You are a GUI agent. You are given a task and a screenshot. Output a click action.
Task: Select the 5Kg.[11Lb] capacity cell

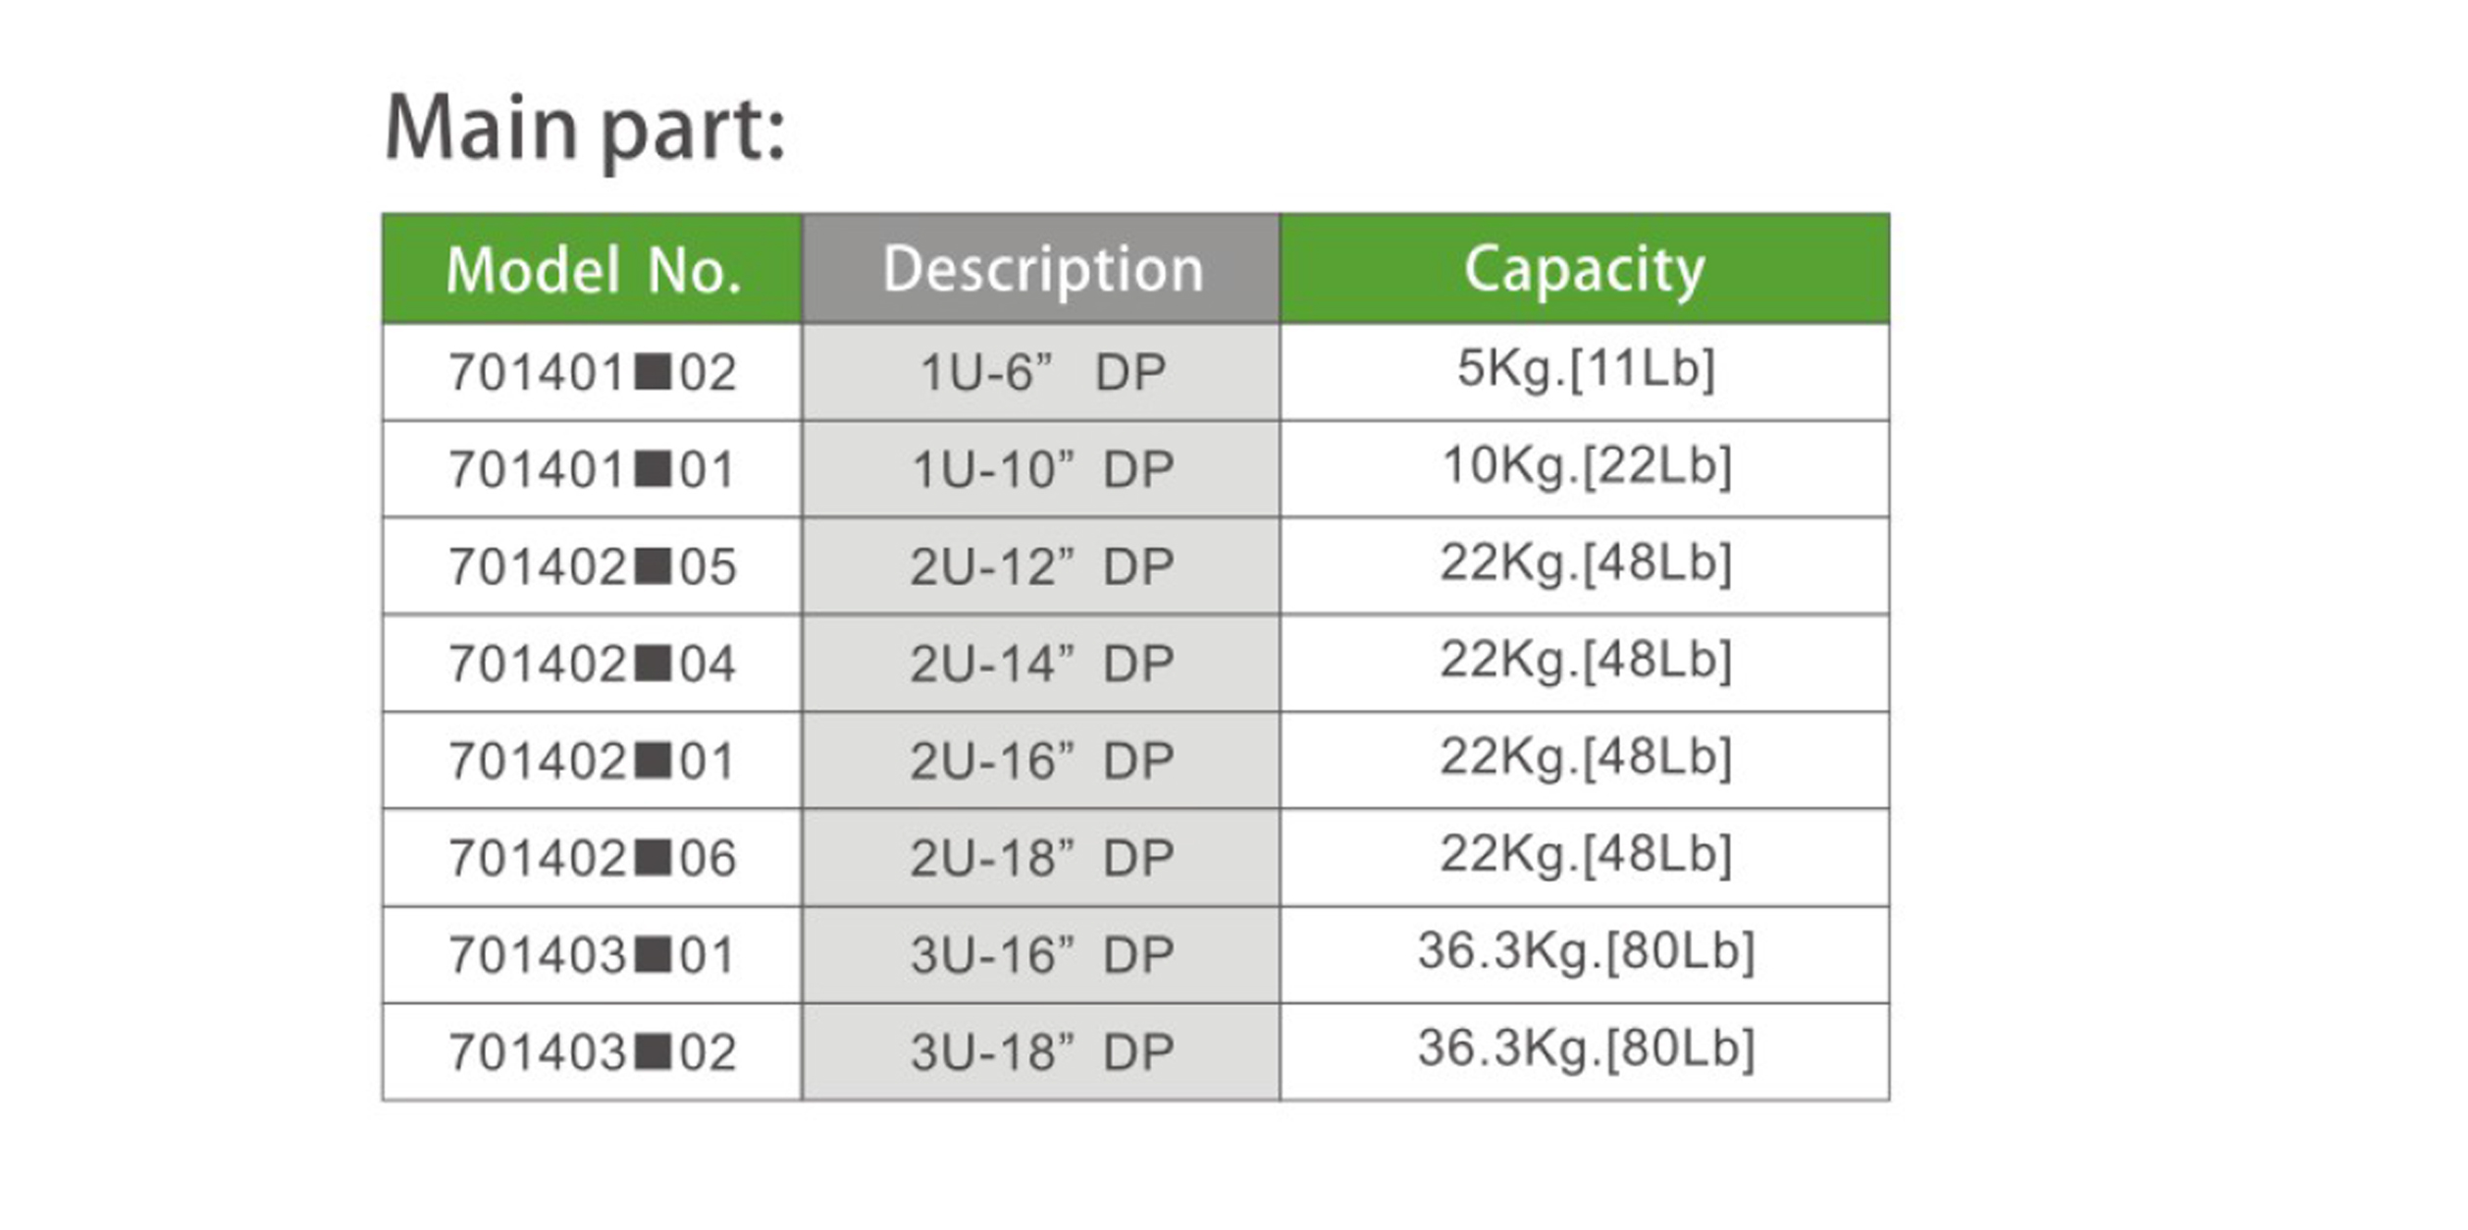point(1585,370)
